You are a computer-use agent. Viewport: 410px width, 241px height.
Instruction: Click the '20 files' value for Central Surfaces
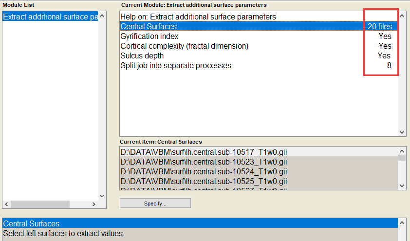[x=380, y=26]
